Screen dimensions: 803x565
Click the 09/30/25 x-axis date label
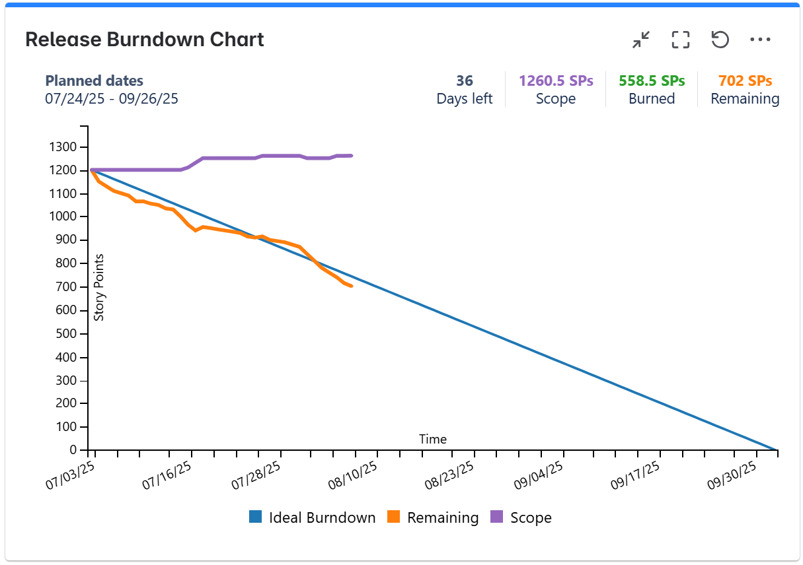coord(731,475)
